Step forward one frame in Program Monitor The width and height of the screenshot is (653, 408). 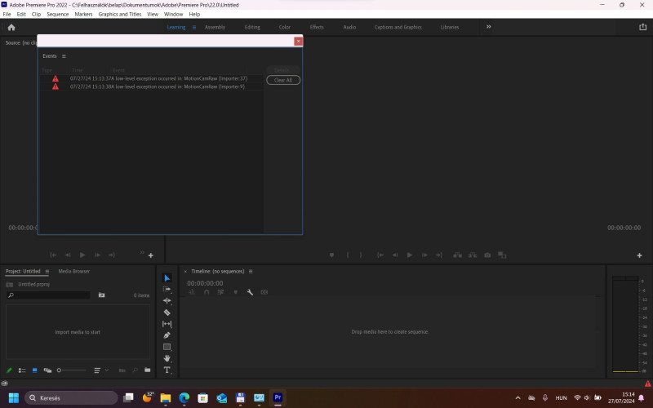[424, 255]
